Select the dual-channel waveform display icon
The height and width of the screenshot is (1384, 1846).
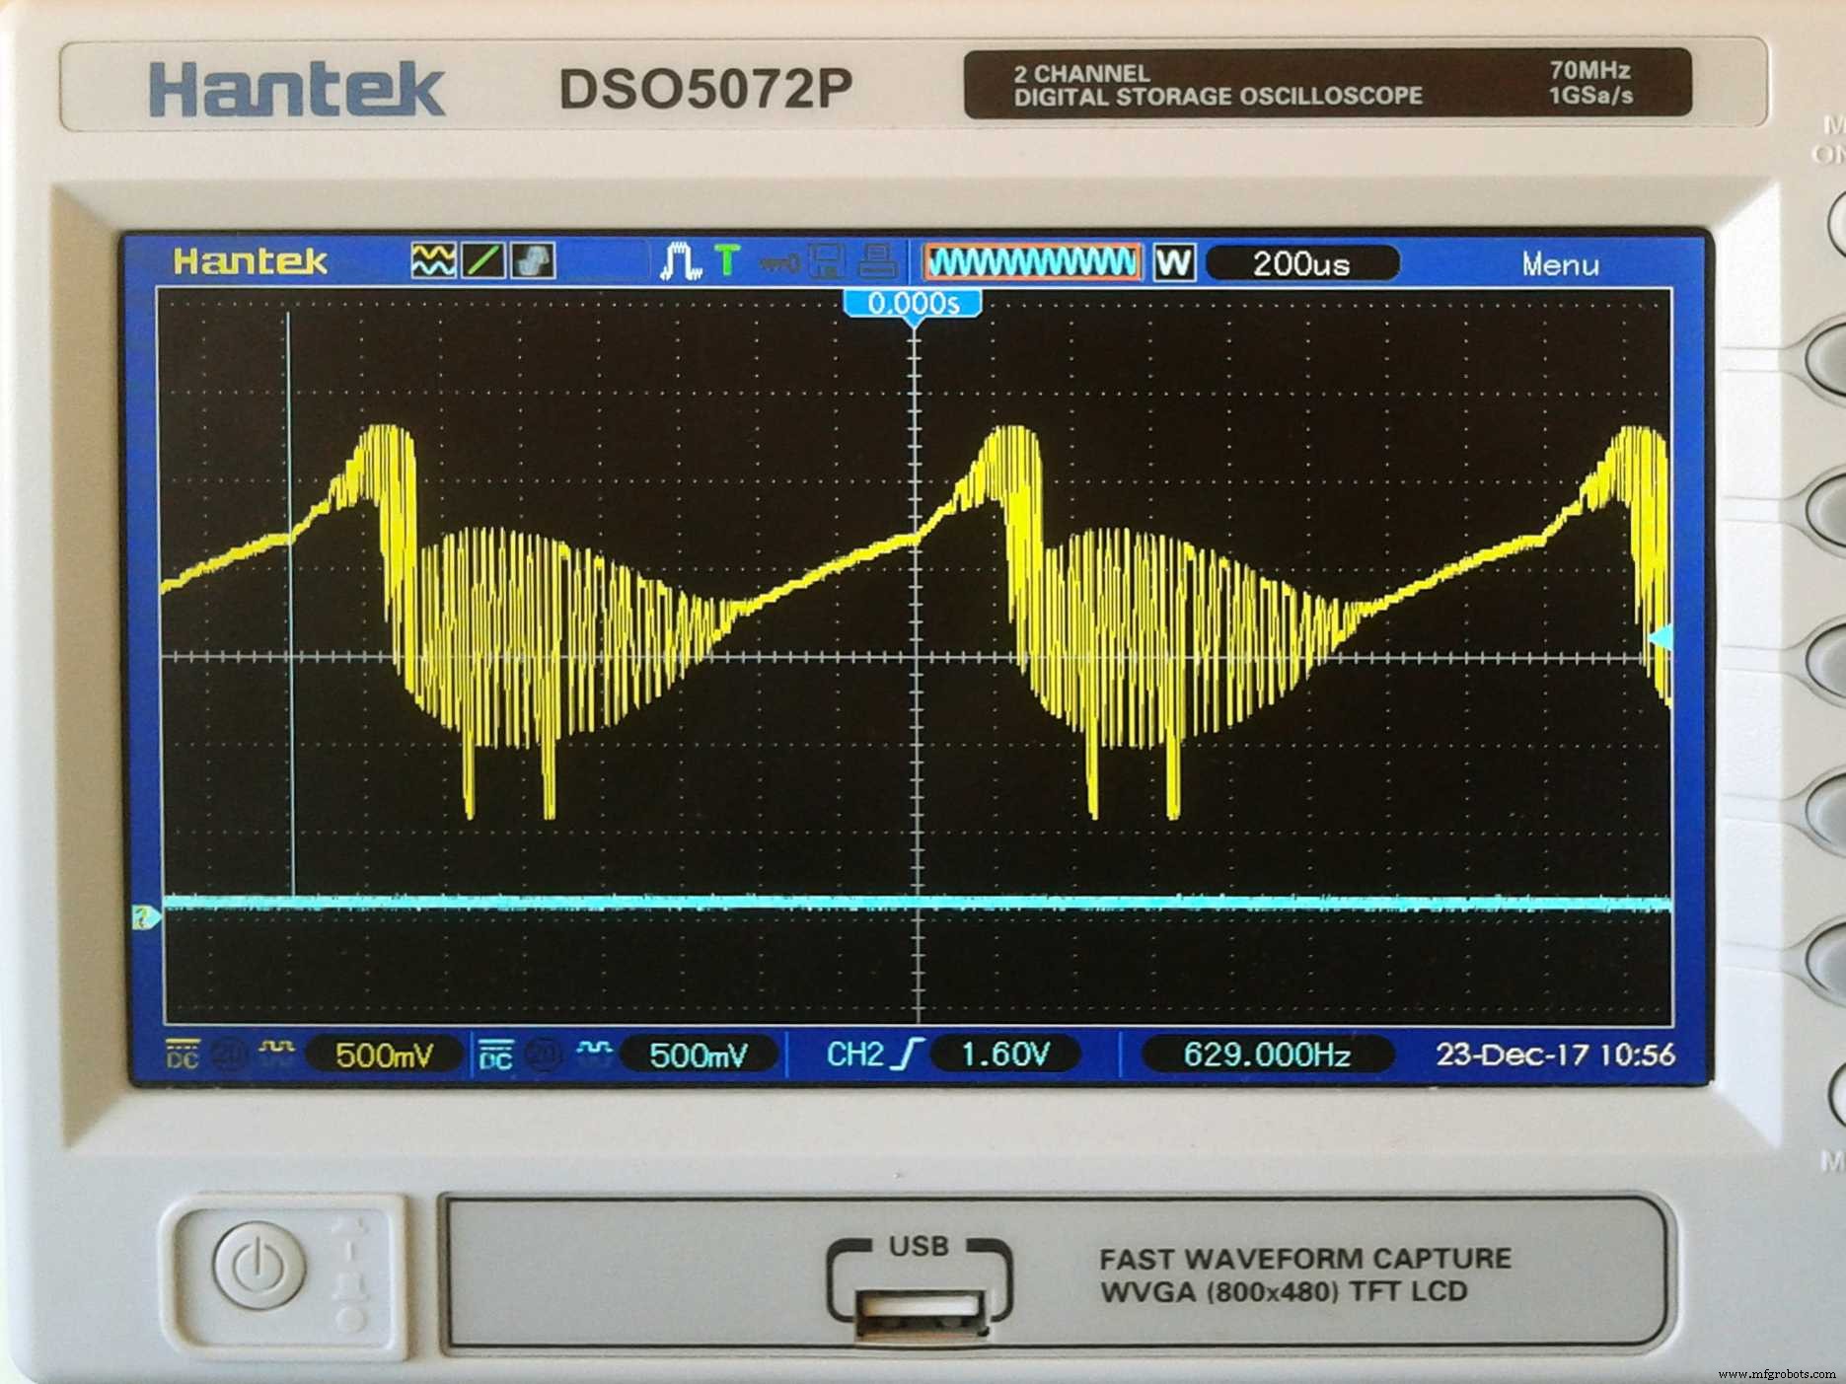click(434, 261)
